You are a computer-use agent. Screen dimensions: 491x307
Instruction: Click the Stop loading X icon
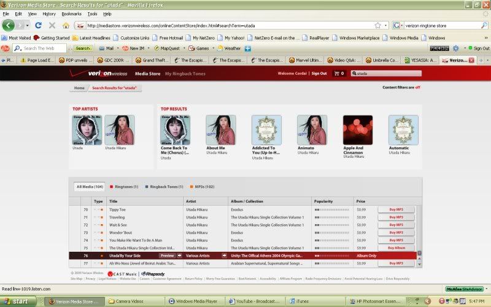[52, 25]
